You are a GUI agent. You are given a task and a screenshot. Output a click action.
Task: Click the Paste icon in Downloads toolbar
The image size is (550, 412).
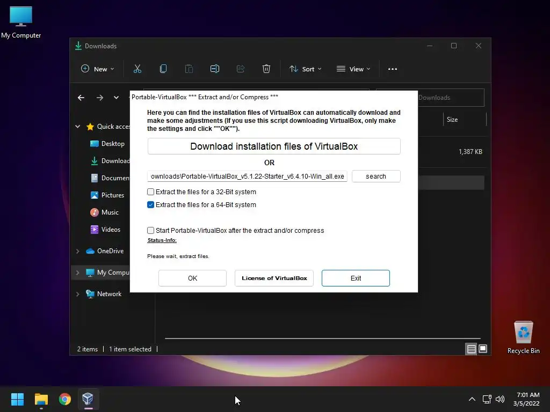(x=189, y=69)
